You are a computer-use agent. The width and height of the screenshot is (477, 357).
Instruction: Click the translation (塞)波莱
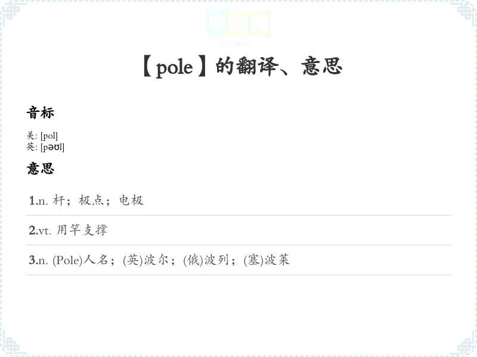[x=267, y=260]
